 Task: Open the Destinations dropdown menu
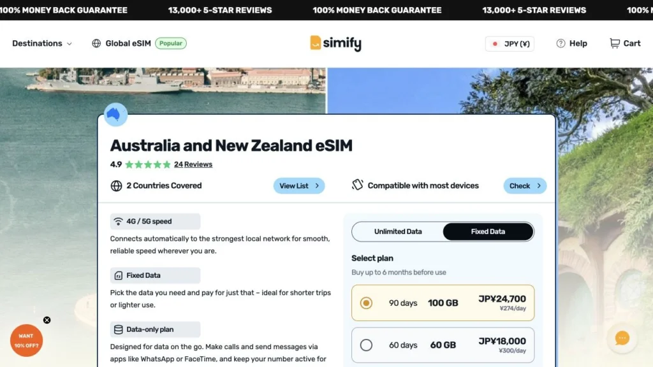click(41, 43)
